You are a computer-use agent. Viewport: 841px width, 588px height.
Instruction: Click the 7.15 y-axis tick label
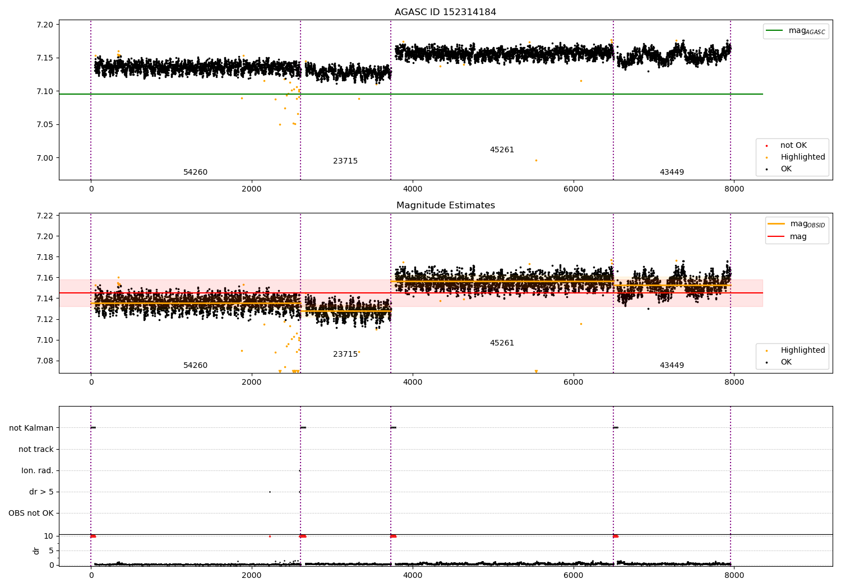45,58
